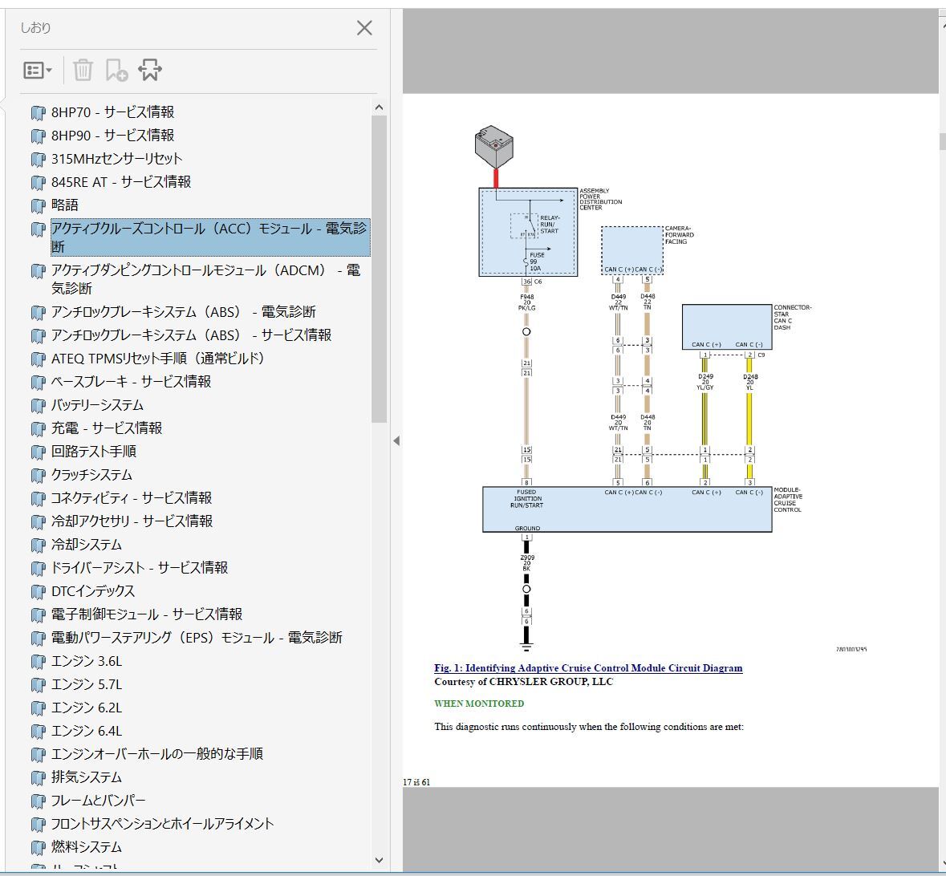Select the ドライバーアシスト - サービス情報 bookmark

[x=140, y=568]
